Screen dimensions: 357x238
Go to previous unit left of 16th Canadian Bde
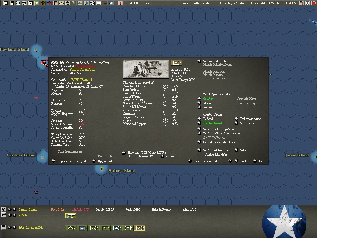[x=10, y=227]
